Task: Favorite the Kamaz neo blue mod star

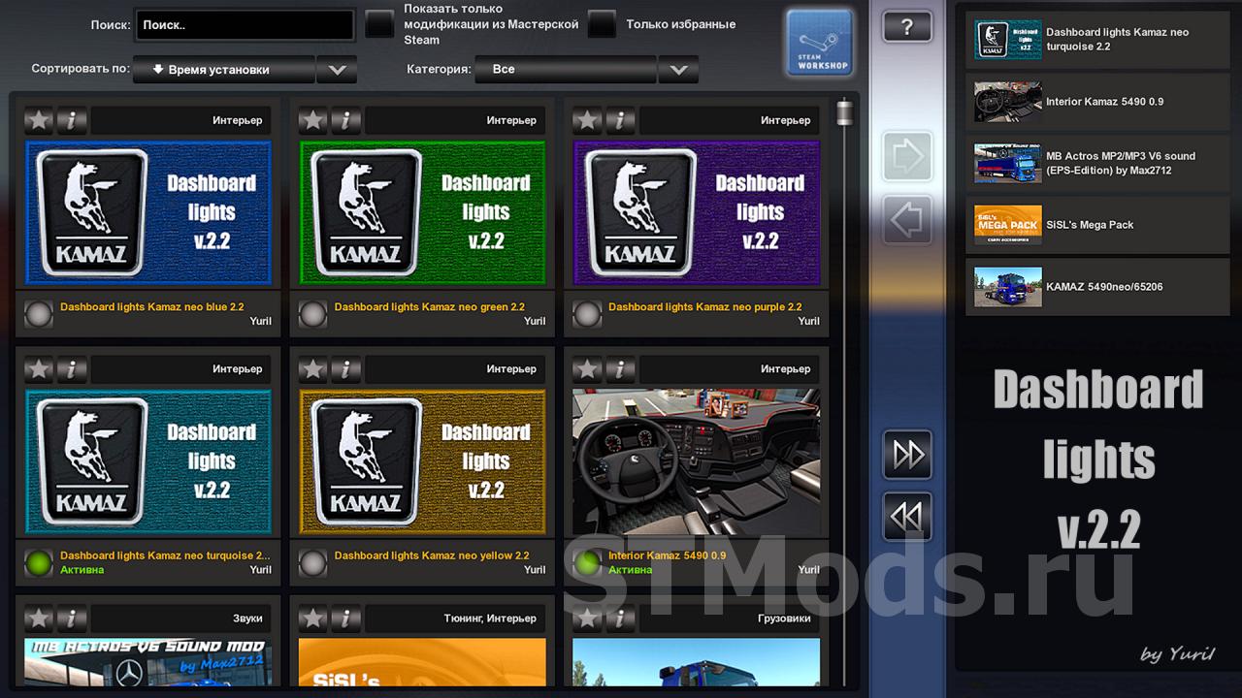Action: (39, 120)
